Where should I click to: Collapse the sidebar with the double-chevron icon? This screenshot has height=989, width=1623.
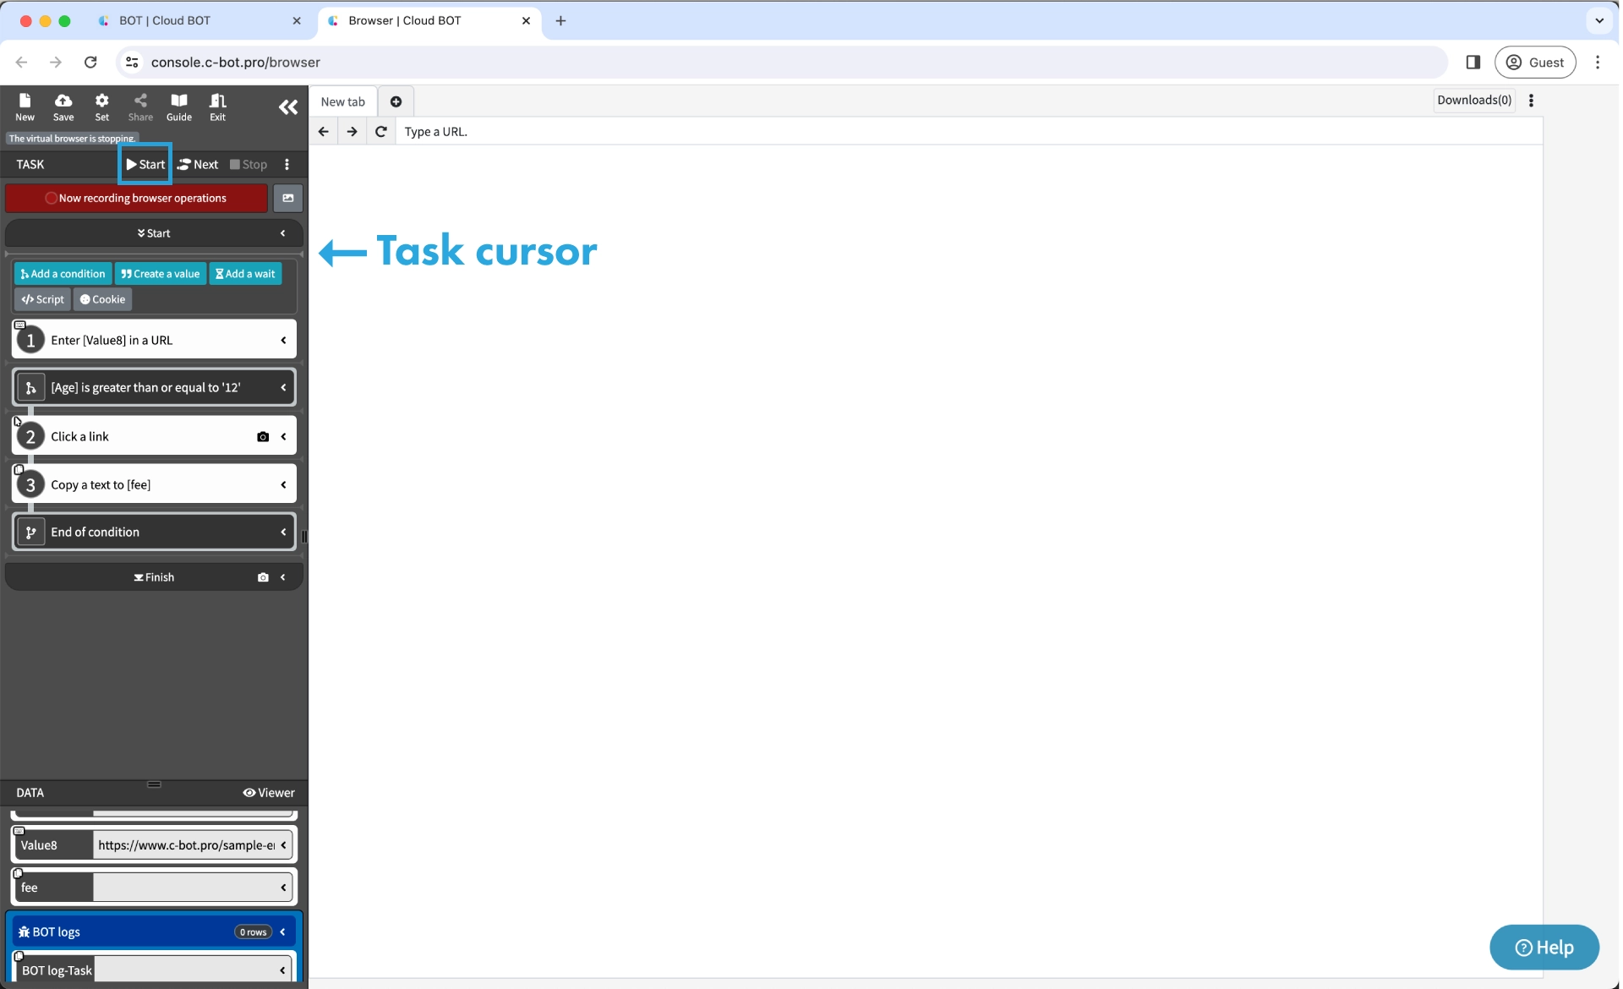[x=288, y=107]
